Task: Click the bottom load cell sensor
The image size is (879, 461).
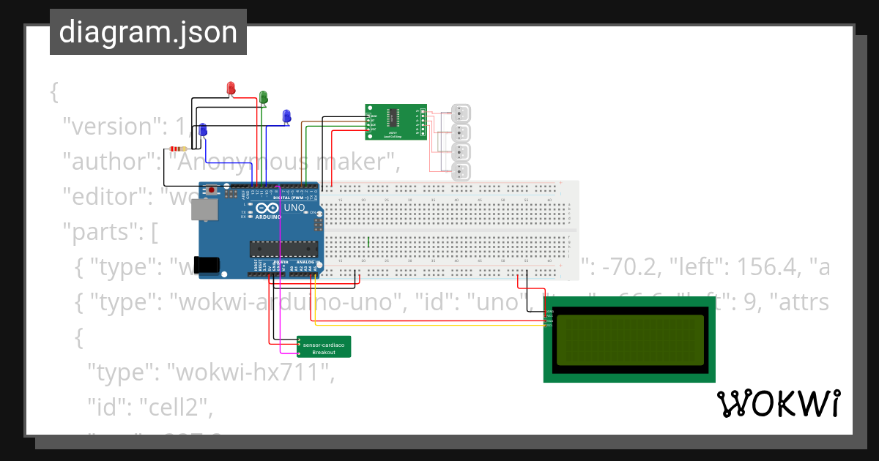Action: pyautogui.click(x=461, y=171)
